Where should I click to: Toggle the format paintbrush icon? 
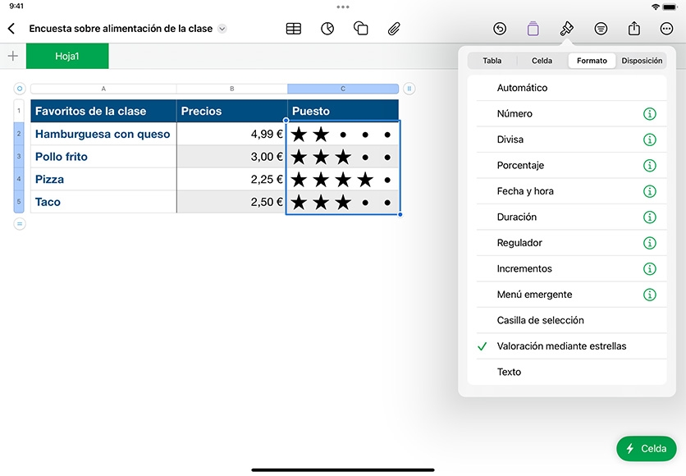566,29
